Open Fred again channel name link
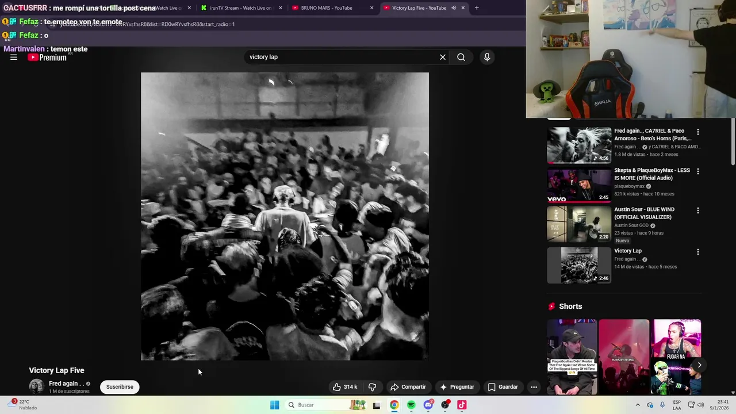Screen dimensions: 736x414 66,384
